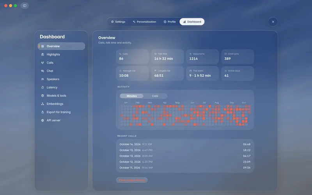The height and width of the screenshot is (195, 312).
Task: Click the Models & tools cube icon
Action: (43, 96)
